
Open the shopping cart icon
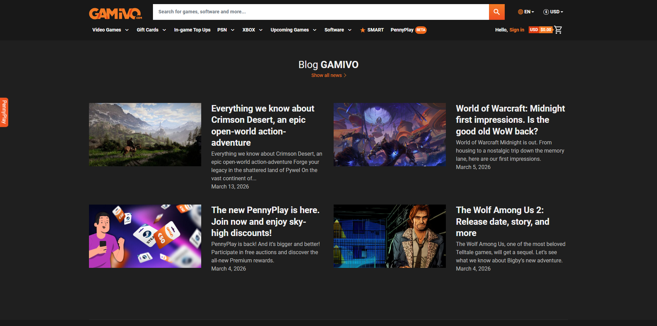(558, 30)
